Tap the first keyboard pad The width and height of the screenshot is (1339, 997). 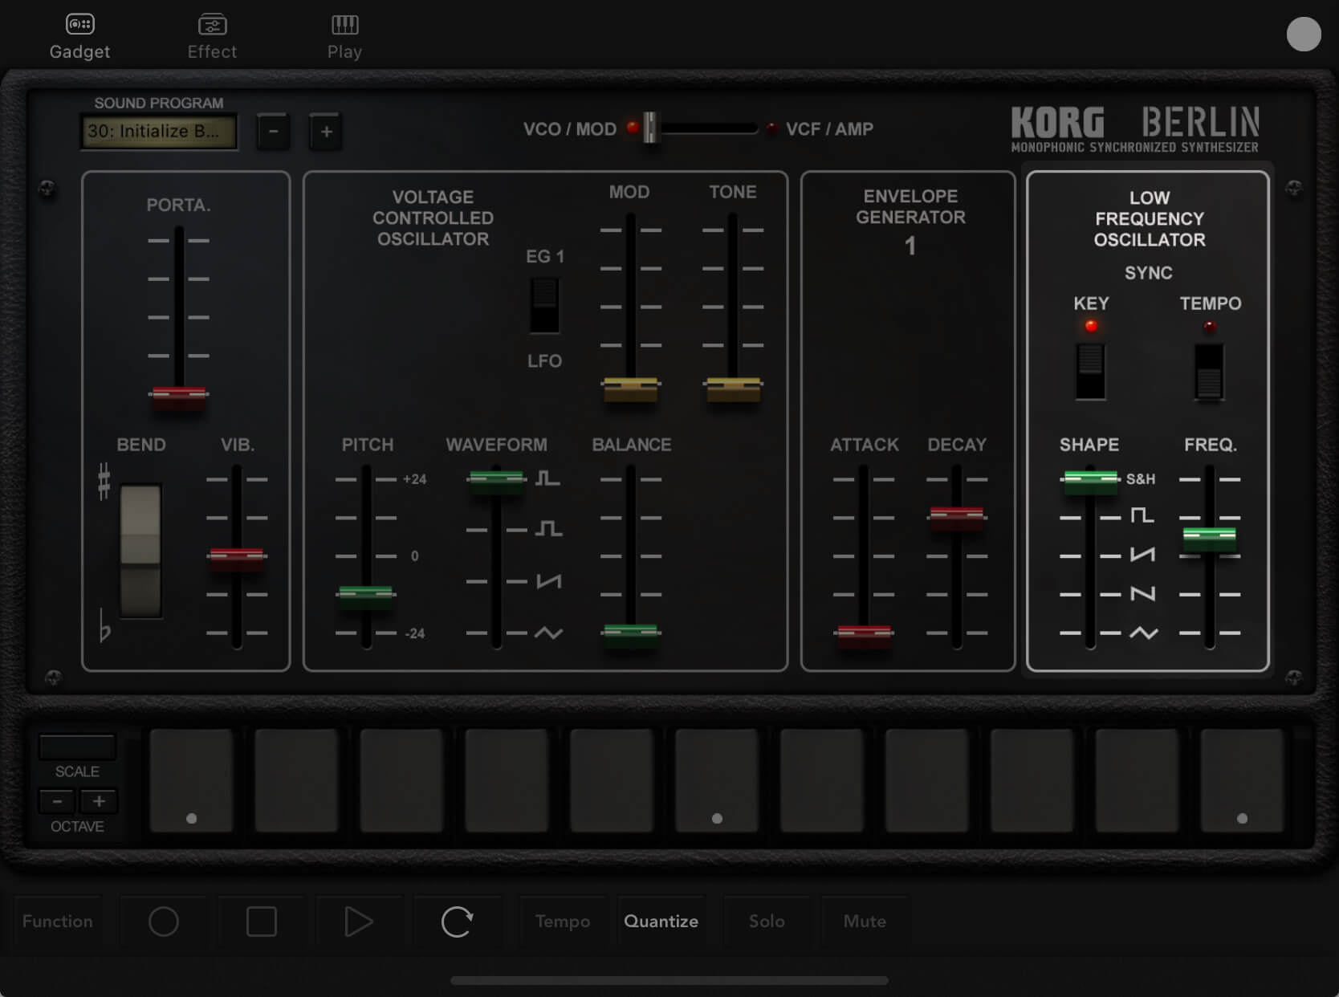[x=191, y=780]
